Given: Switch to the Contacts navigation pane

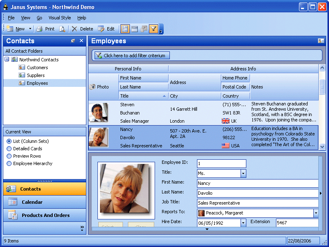Looking at the screenshot, I should click(44, 189).
